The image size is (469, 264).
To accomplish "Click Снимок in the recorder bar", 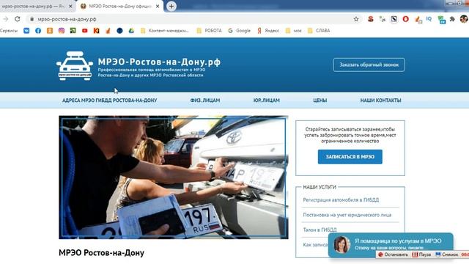I will [447, 254].
